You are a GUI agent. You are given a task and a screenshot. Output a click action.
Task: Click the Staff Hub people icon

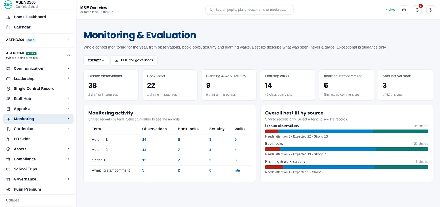8,99
